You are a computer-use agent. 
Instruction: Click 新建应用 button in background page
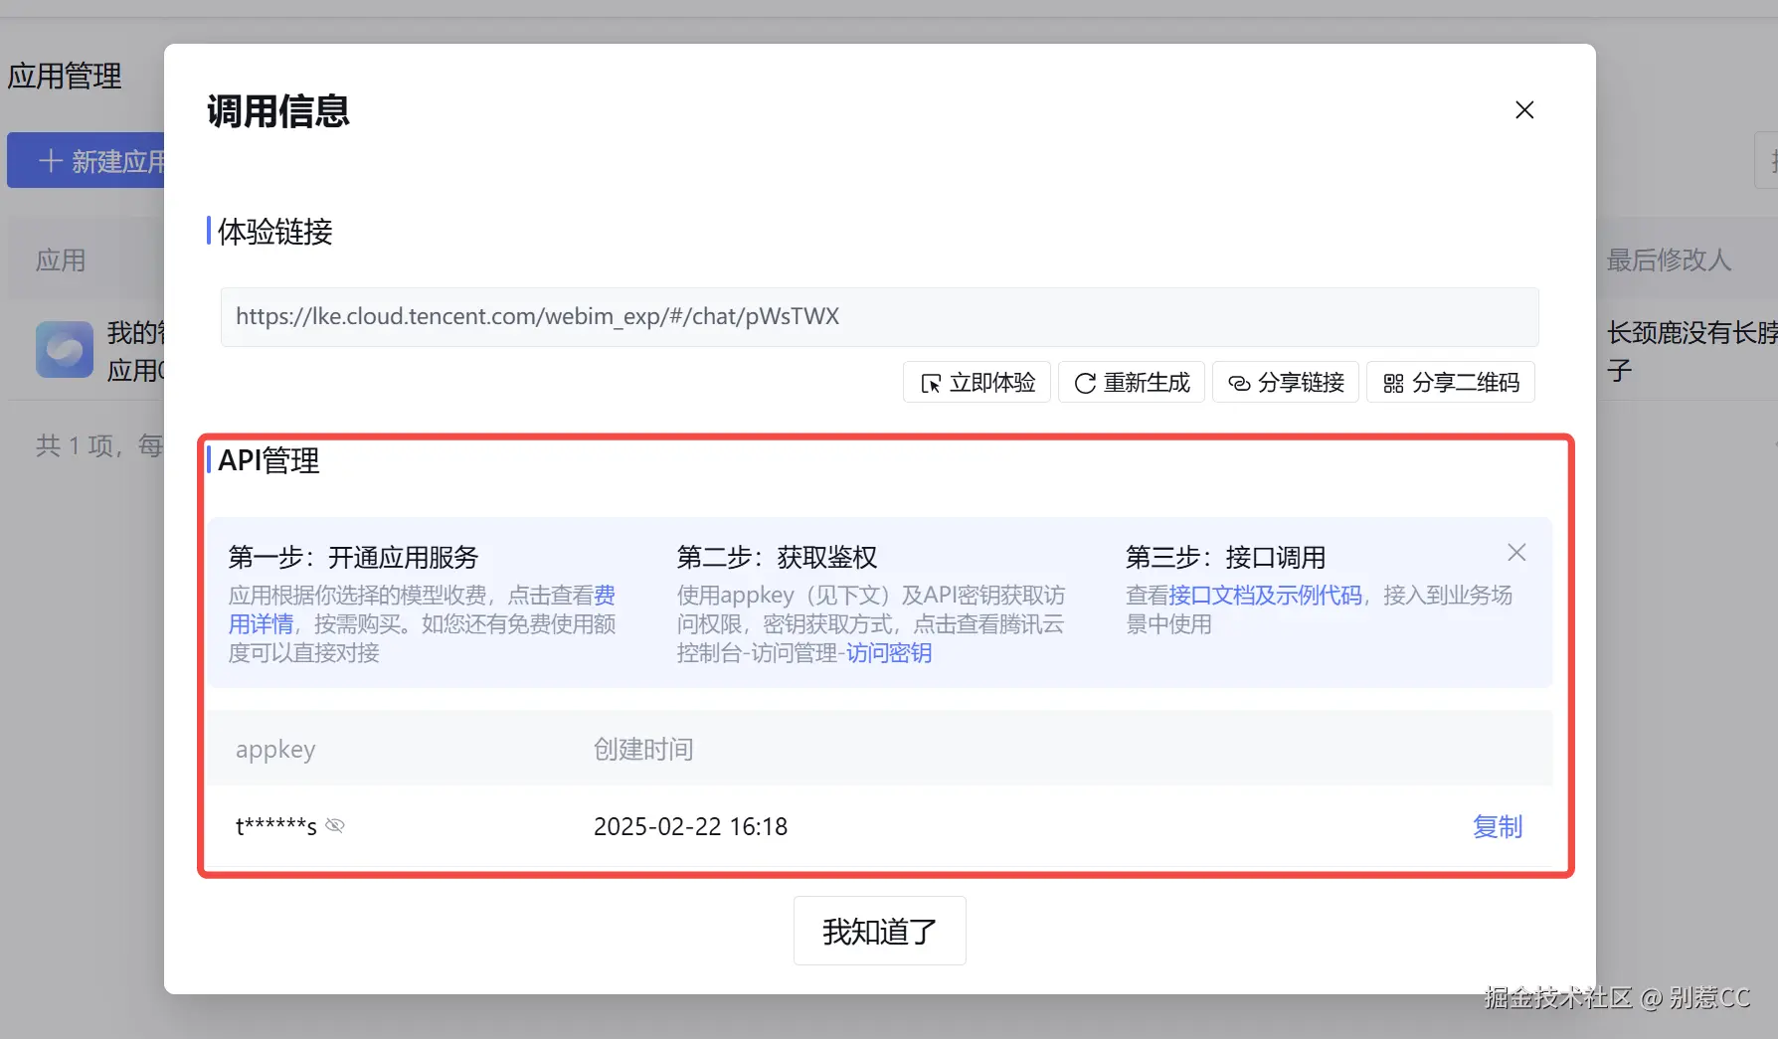(x=86, y=160)
